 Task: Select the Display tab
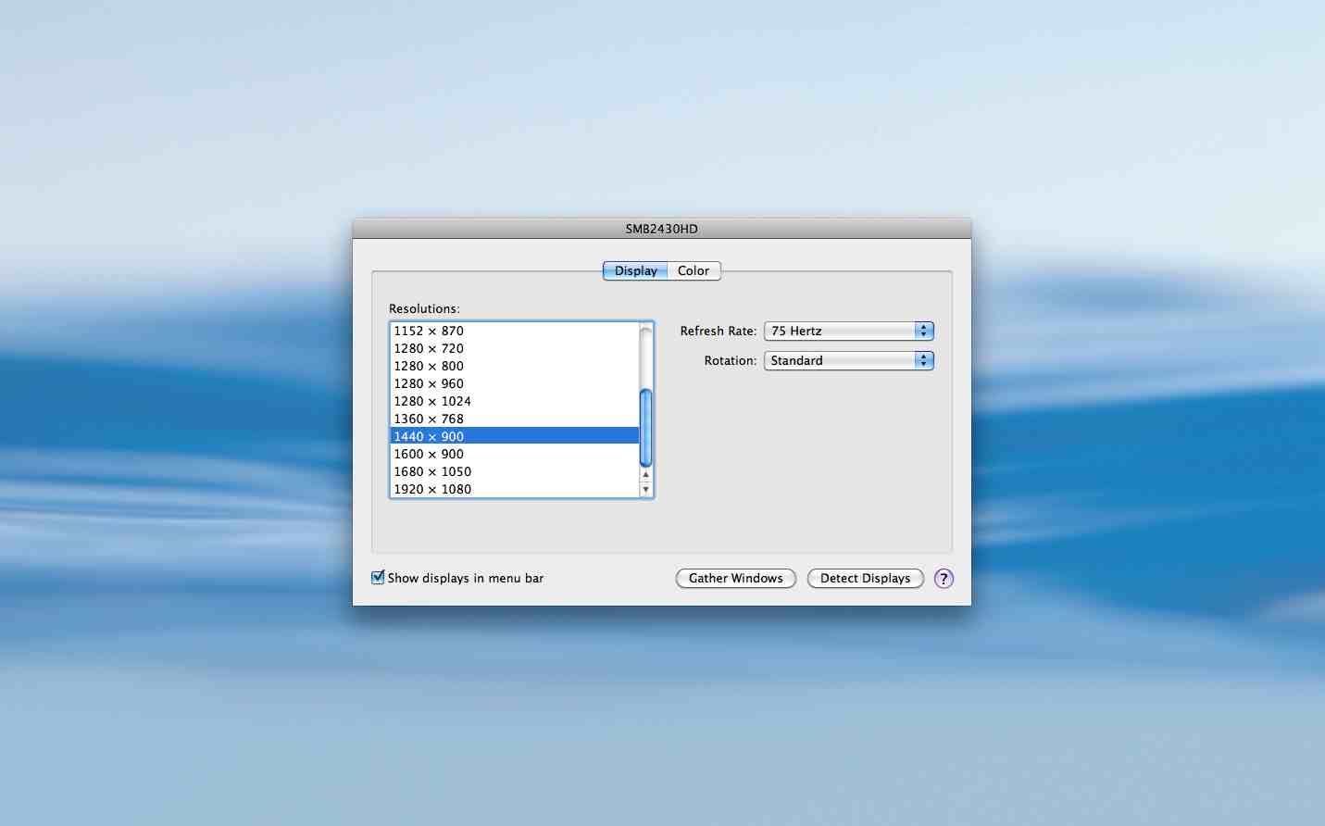point(635,271)
